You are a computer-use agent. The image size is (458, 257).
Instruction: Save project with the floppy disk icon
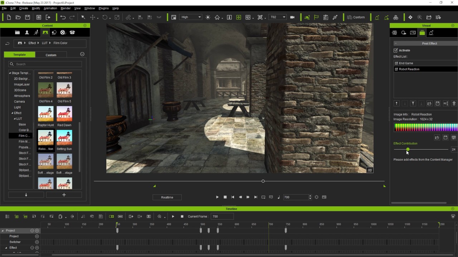(x=28, y=17)
